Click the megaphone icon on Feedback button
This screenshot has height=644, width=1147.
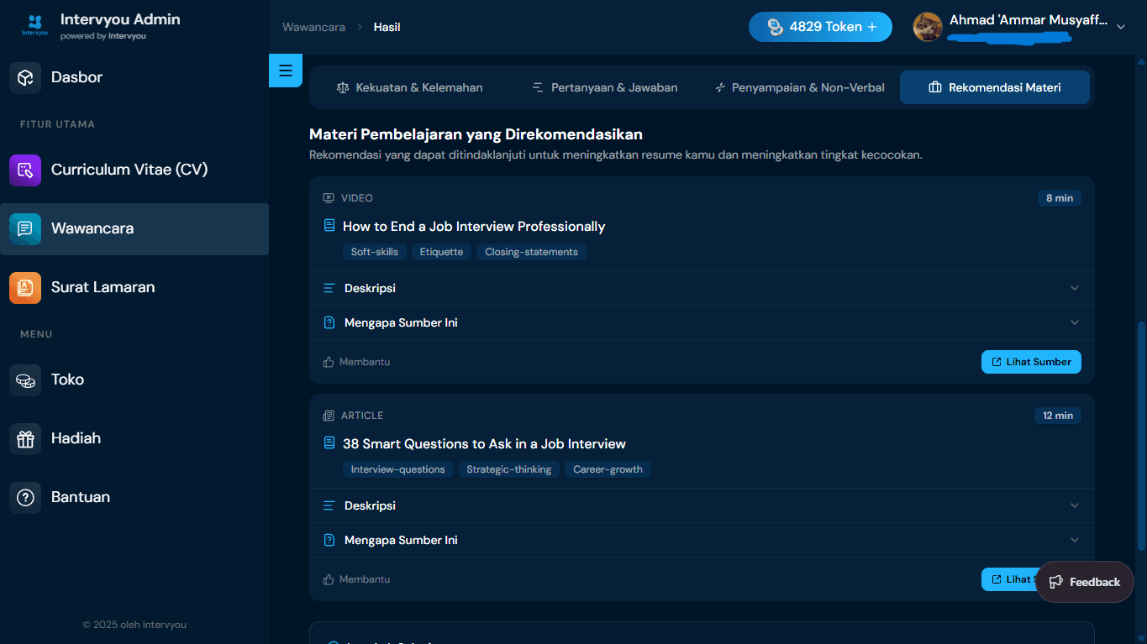(1056, 582)
